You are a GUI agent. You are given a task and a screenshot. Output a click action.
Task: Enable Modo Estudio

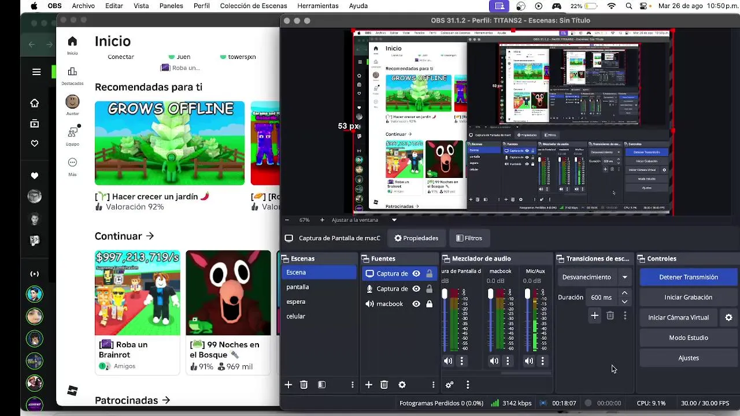689,338
